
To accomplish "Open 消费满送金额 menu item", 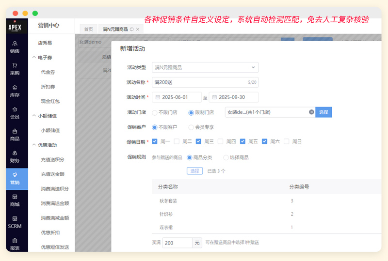I will [55, 203].
